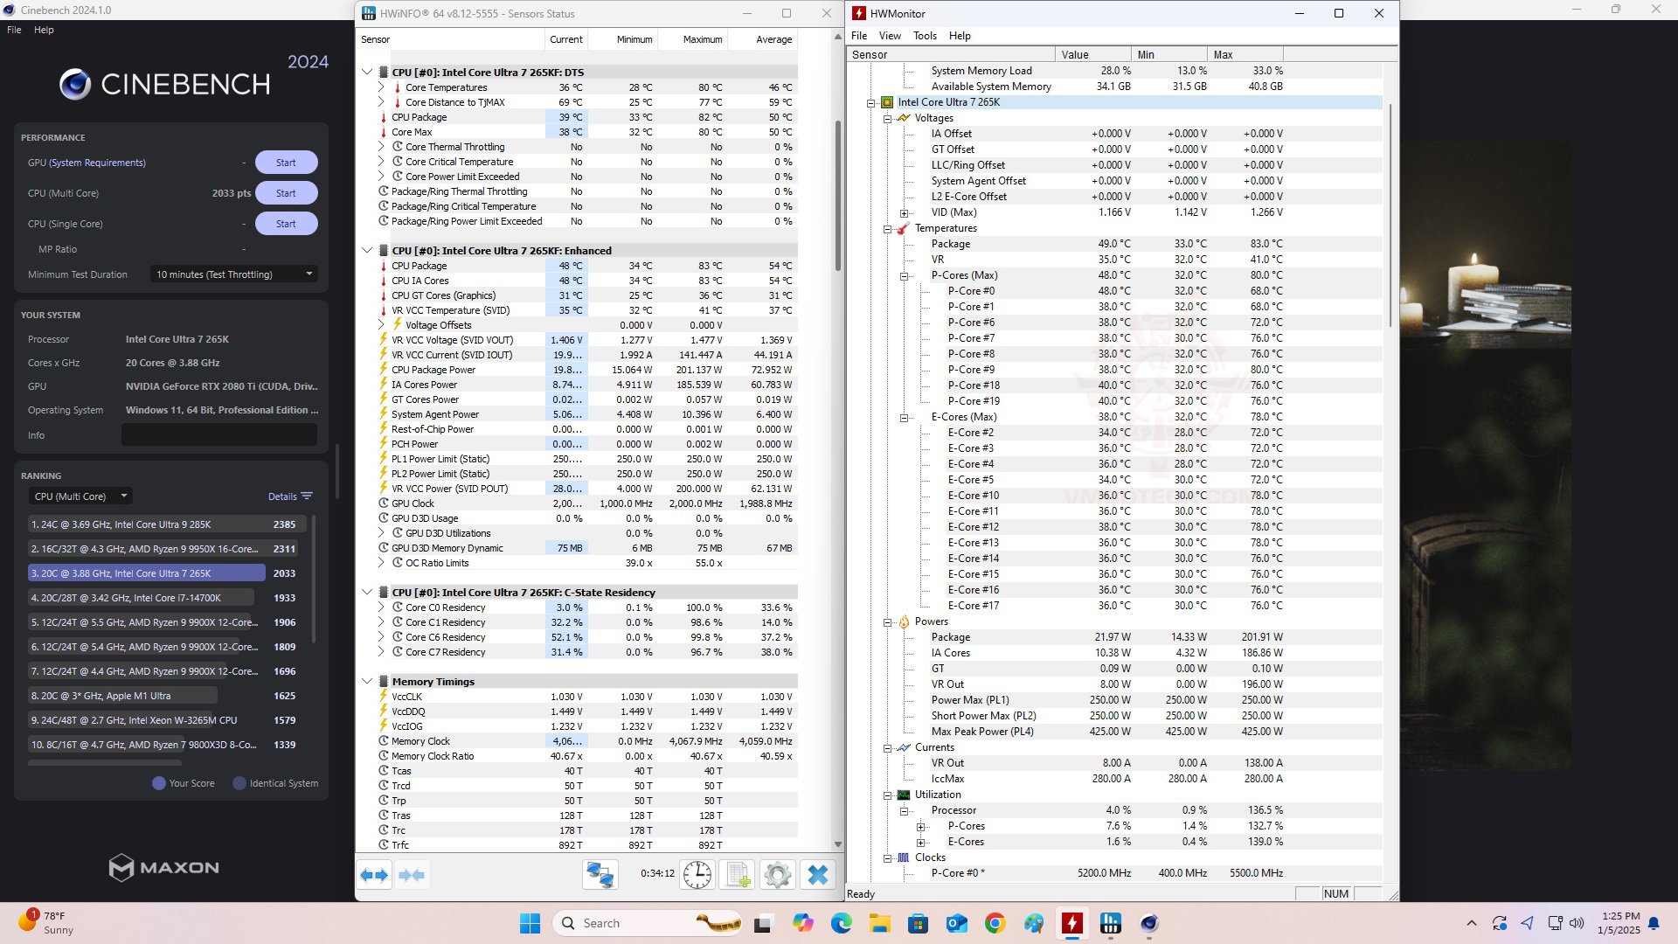Open HWiNFO remote network monitors icon
Screen dimensions: 1678x944
[x=600, y=875]
